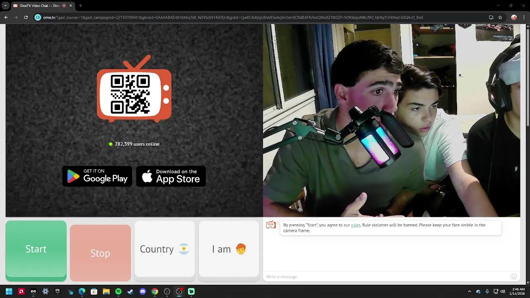Open a new browser tab
The width and height of the screenshot is (530, 298).
pos(81,6)
